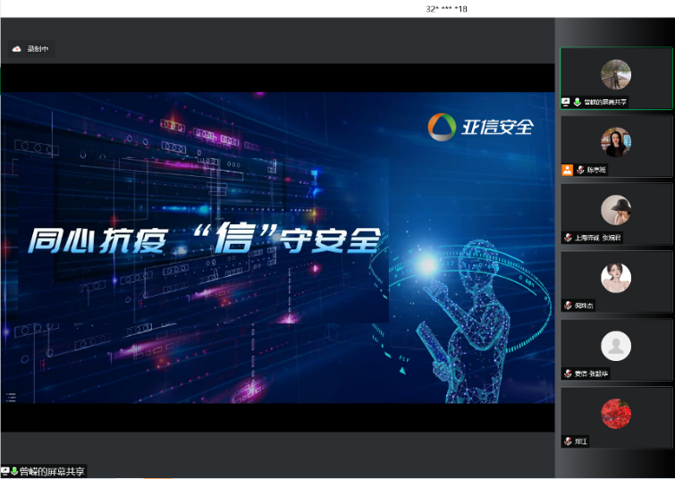Image resolution: width=675 pixels, height=479 pixels.
Task: Click the muted mic icon in second participant tile
Action: tap(579, 170)
